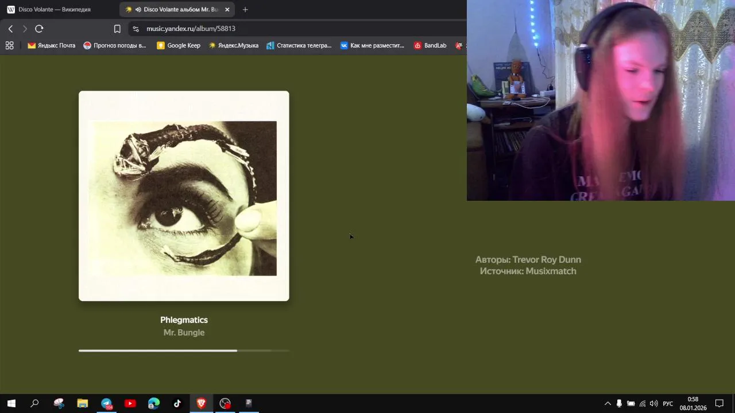
Task: Open the volume control in the tray
Action: [653, 403]
